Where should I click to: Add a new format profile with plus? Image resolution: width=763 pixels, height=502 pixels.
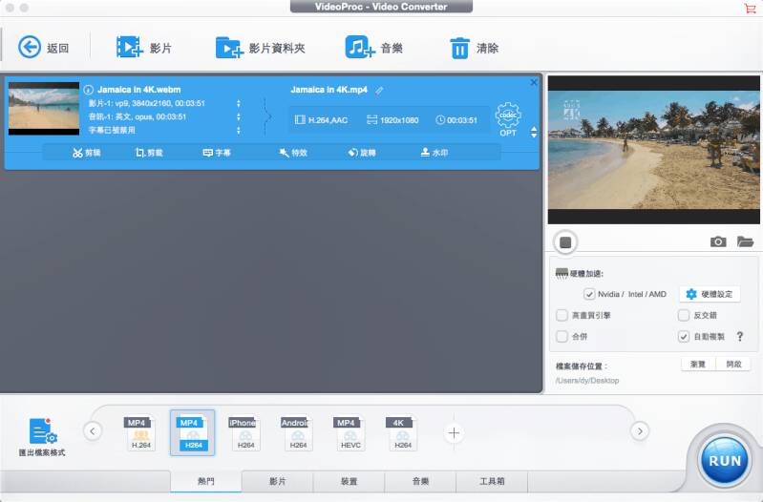(x=454, y=432)
